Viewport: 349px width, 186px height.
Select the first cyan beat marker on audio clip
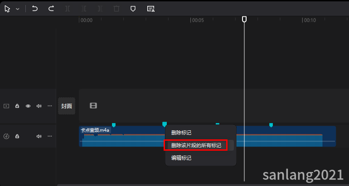point(114,125)
